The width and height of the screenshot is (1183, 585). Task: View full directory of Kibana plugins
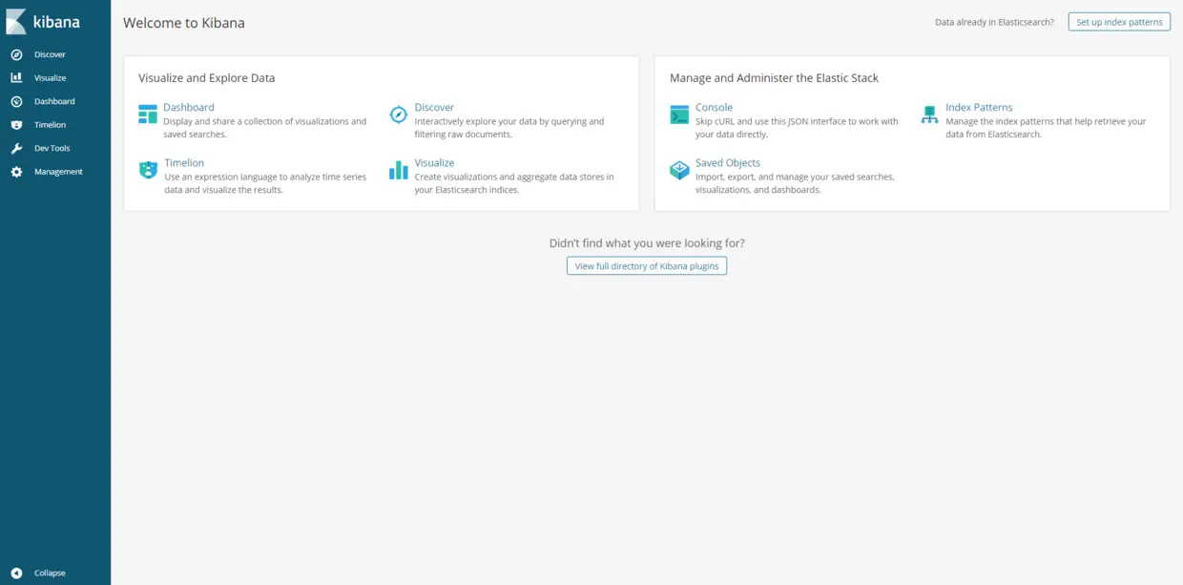pos(646,265)
